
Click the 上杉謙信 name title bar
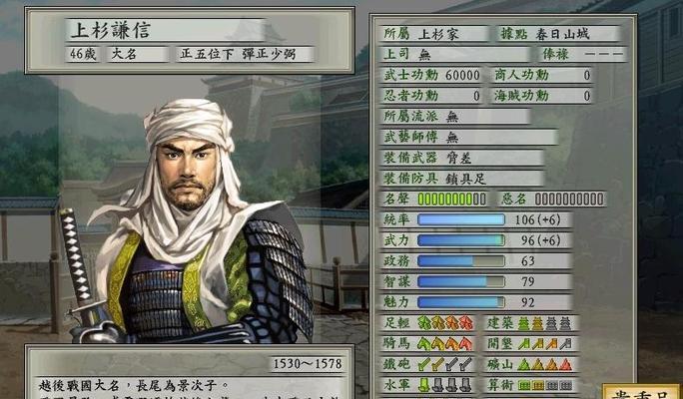166,30
